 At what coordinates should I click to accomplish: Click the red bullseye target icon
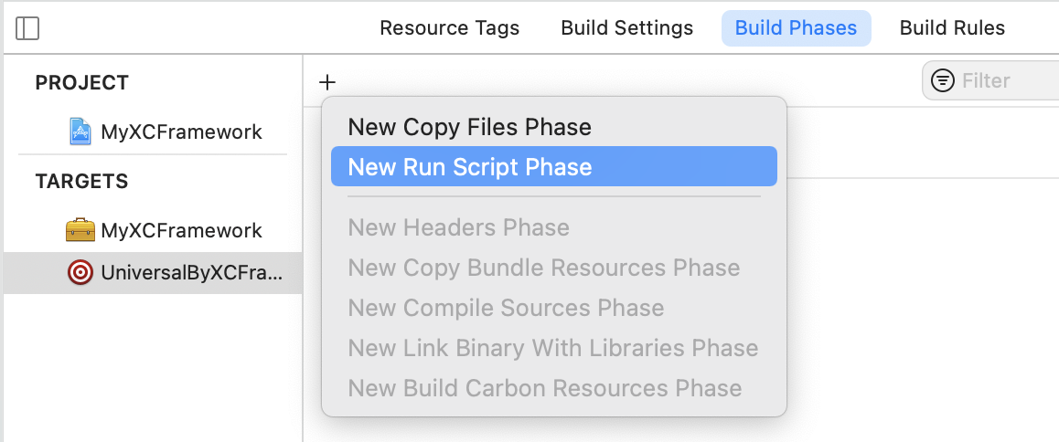tap(80, 273)
